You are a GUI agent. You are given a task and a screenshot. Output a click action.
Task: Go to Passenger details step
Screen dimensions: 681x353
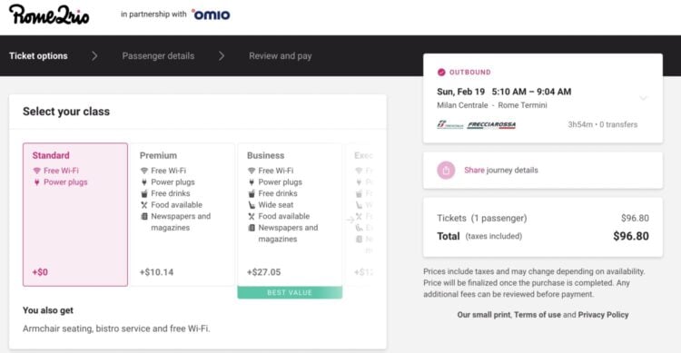point(158,56)
